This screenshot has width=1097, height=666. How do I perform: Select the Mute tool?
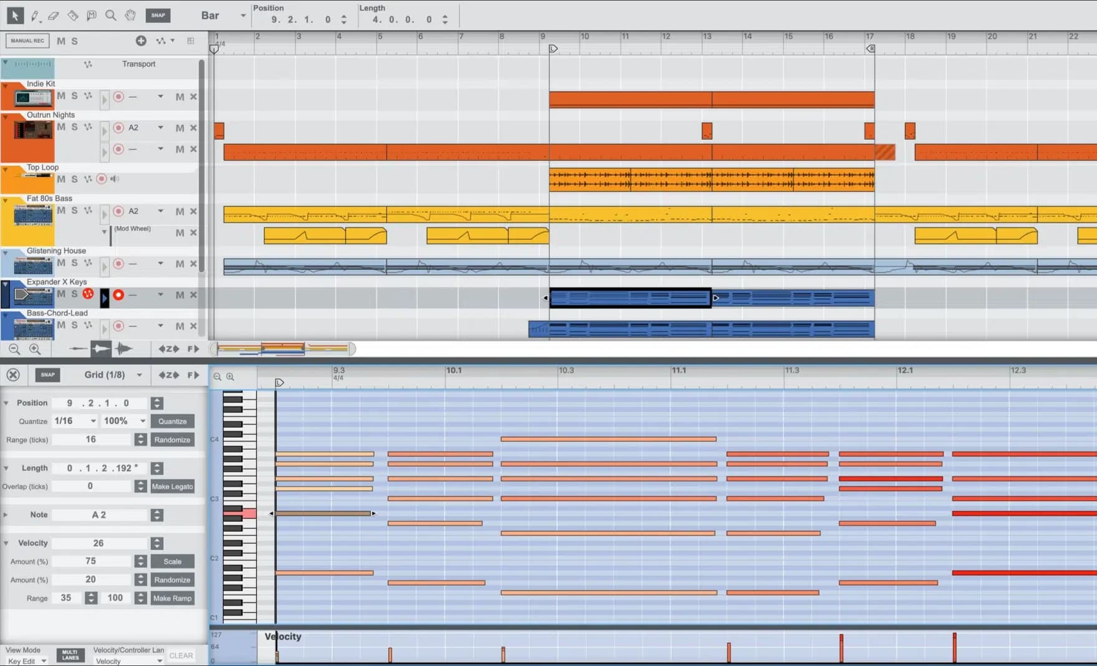[x=92, y=15]
